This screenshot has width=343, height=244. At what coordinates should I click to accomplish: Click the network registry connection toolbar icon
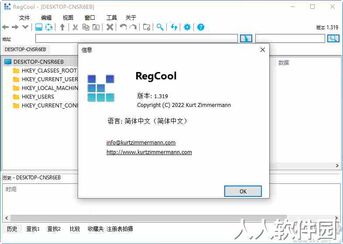(49, 27)
